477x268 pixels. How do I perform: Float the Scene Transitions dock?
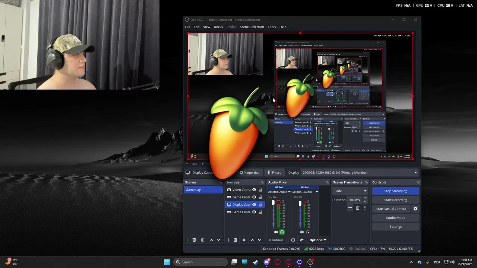pos(366,182)
